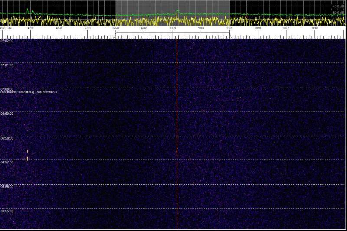Select the 06:58:00 time label

7,138
